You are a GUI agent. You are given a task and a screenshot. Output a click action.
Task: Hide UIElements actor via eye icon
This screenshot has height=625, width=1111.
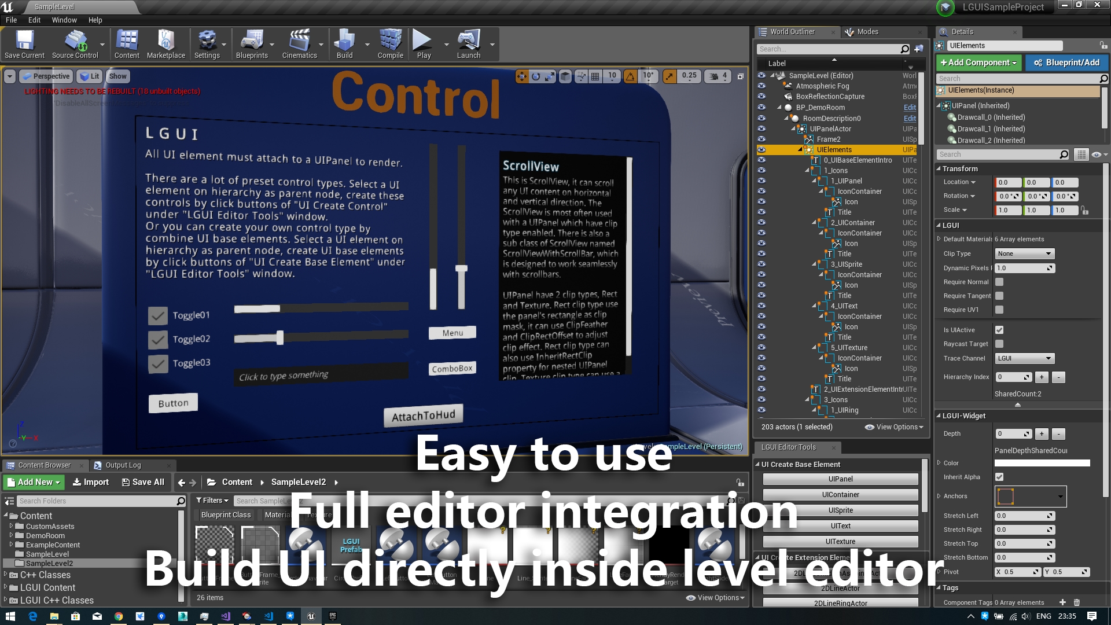[x=761, y=150]
